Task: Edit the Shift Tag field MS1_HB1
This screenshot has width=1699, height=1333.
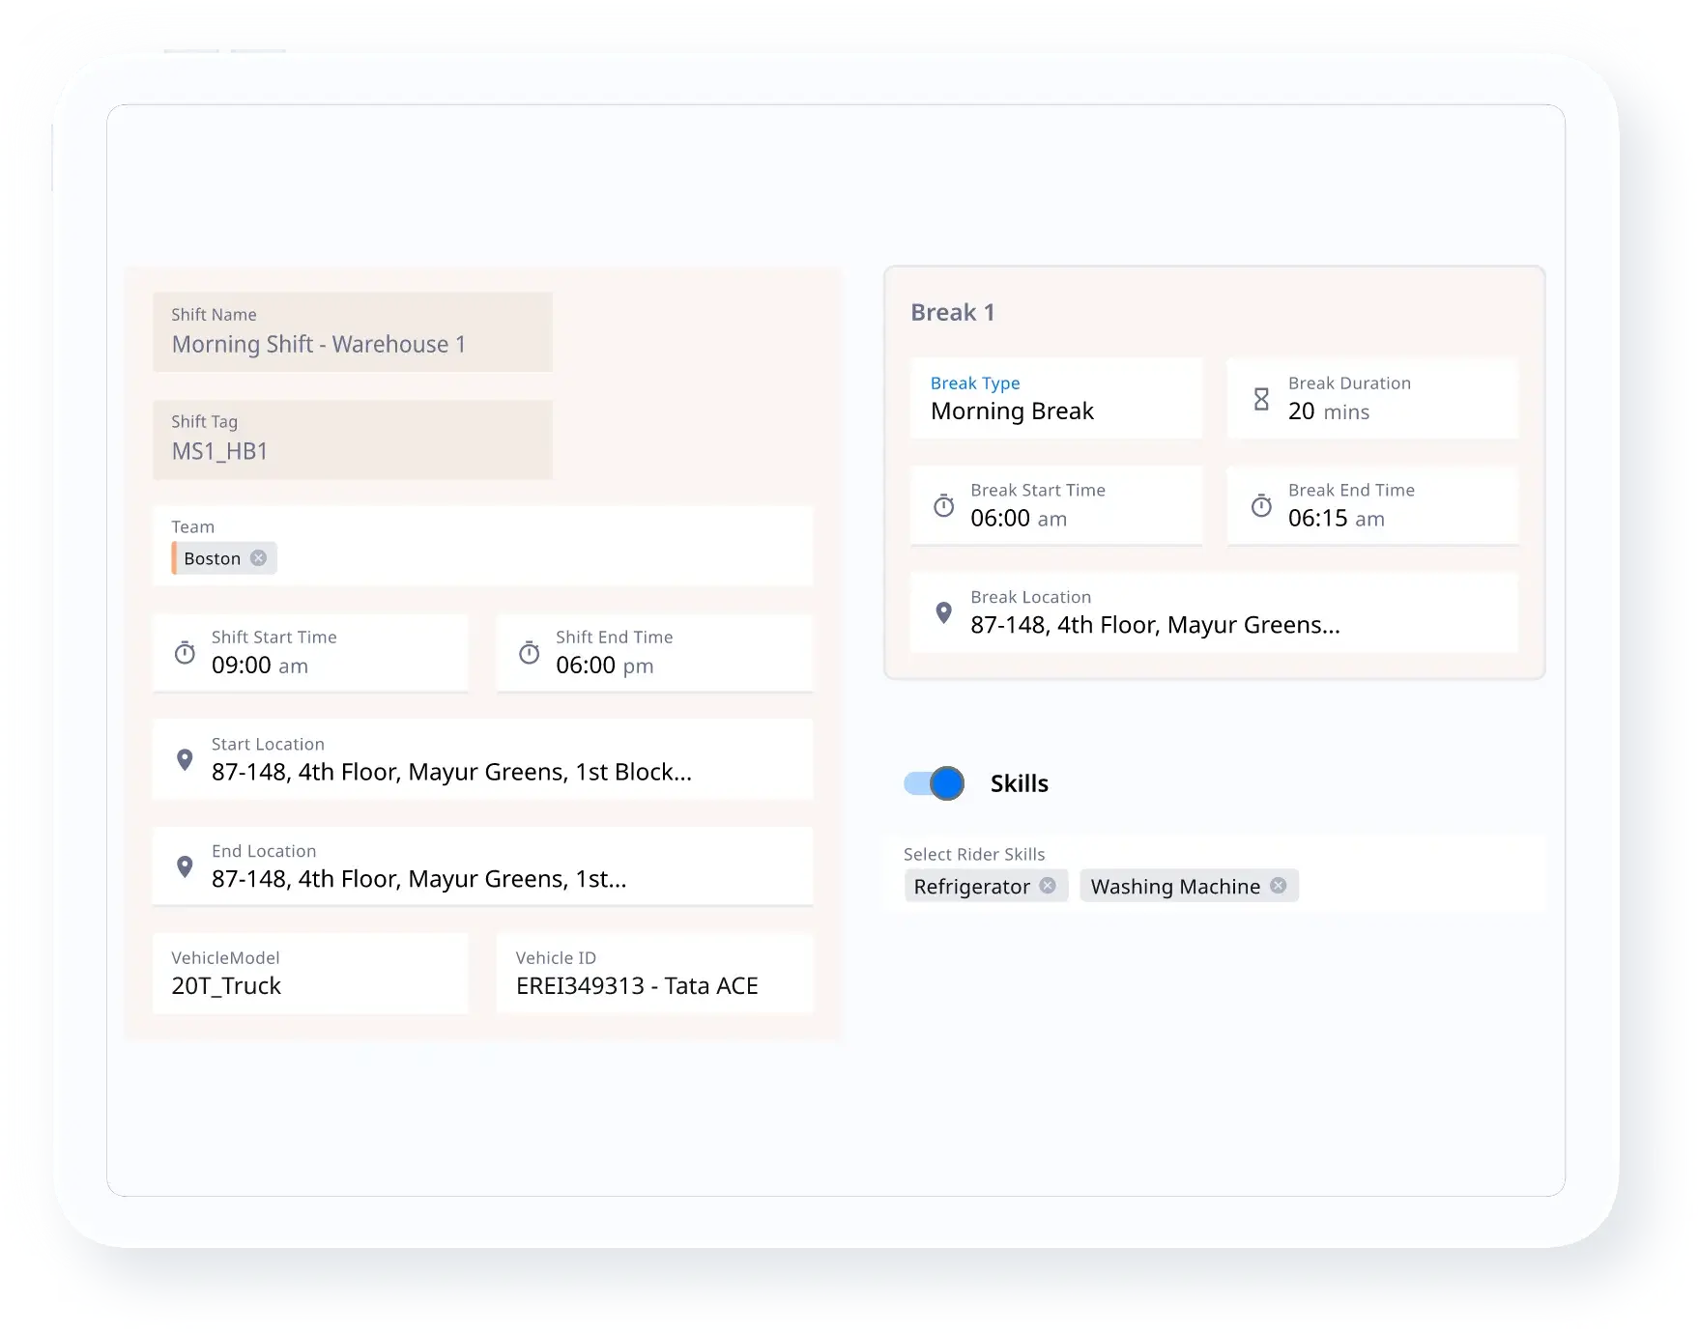Action: 352,440
